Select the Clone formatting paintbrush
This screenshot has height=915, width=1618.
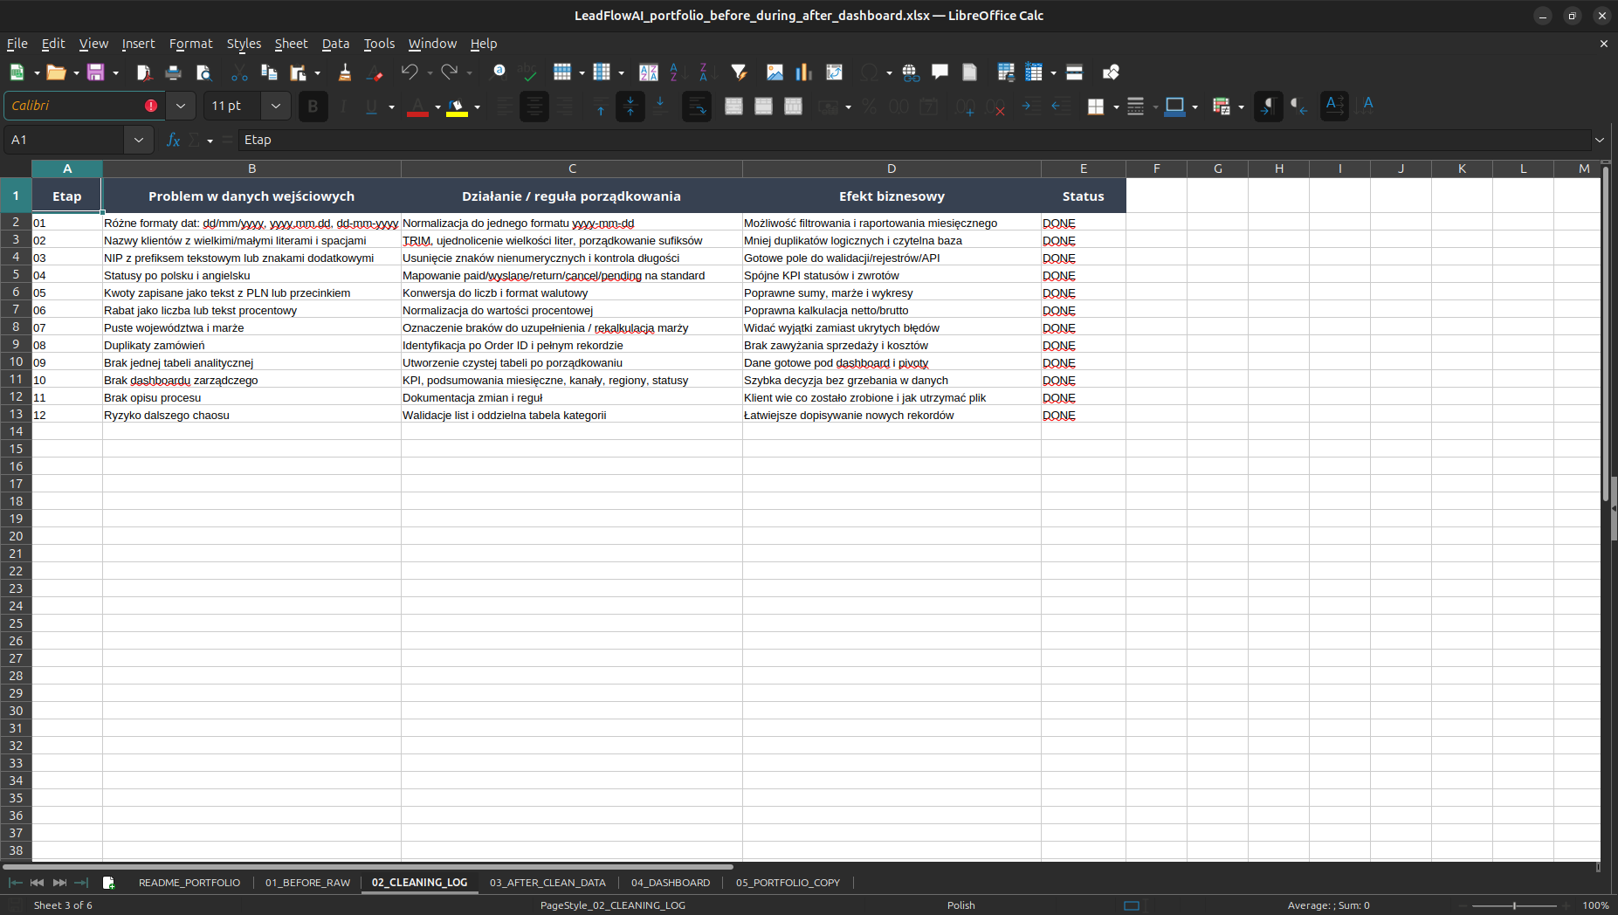pyautogui.click(x=344, y=72)
